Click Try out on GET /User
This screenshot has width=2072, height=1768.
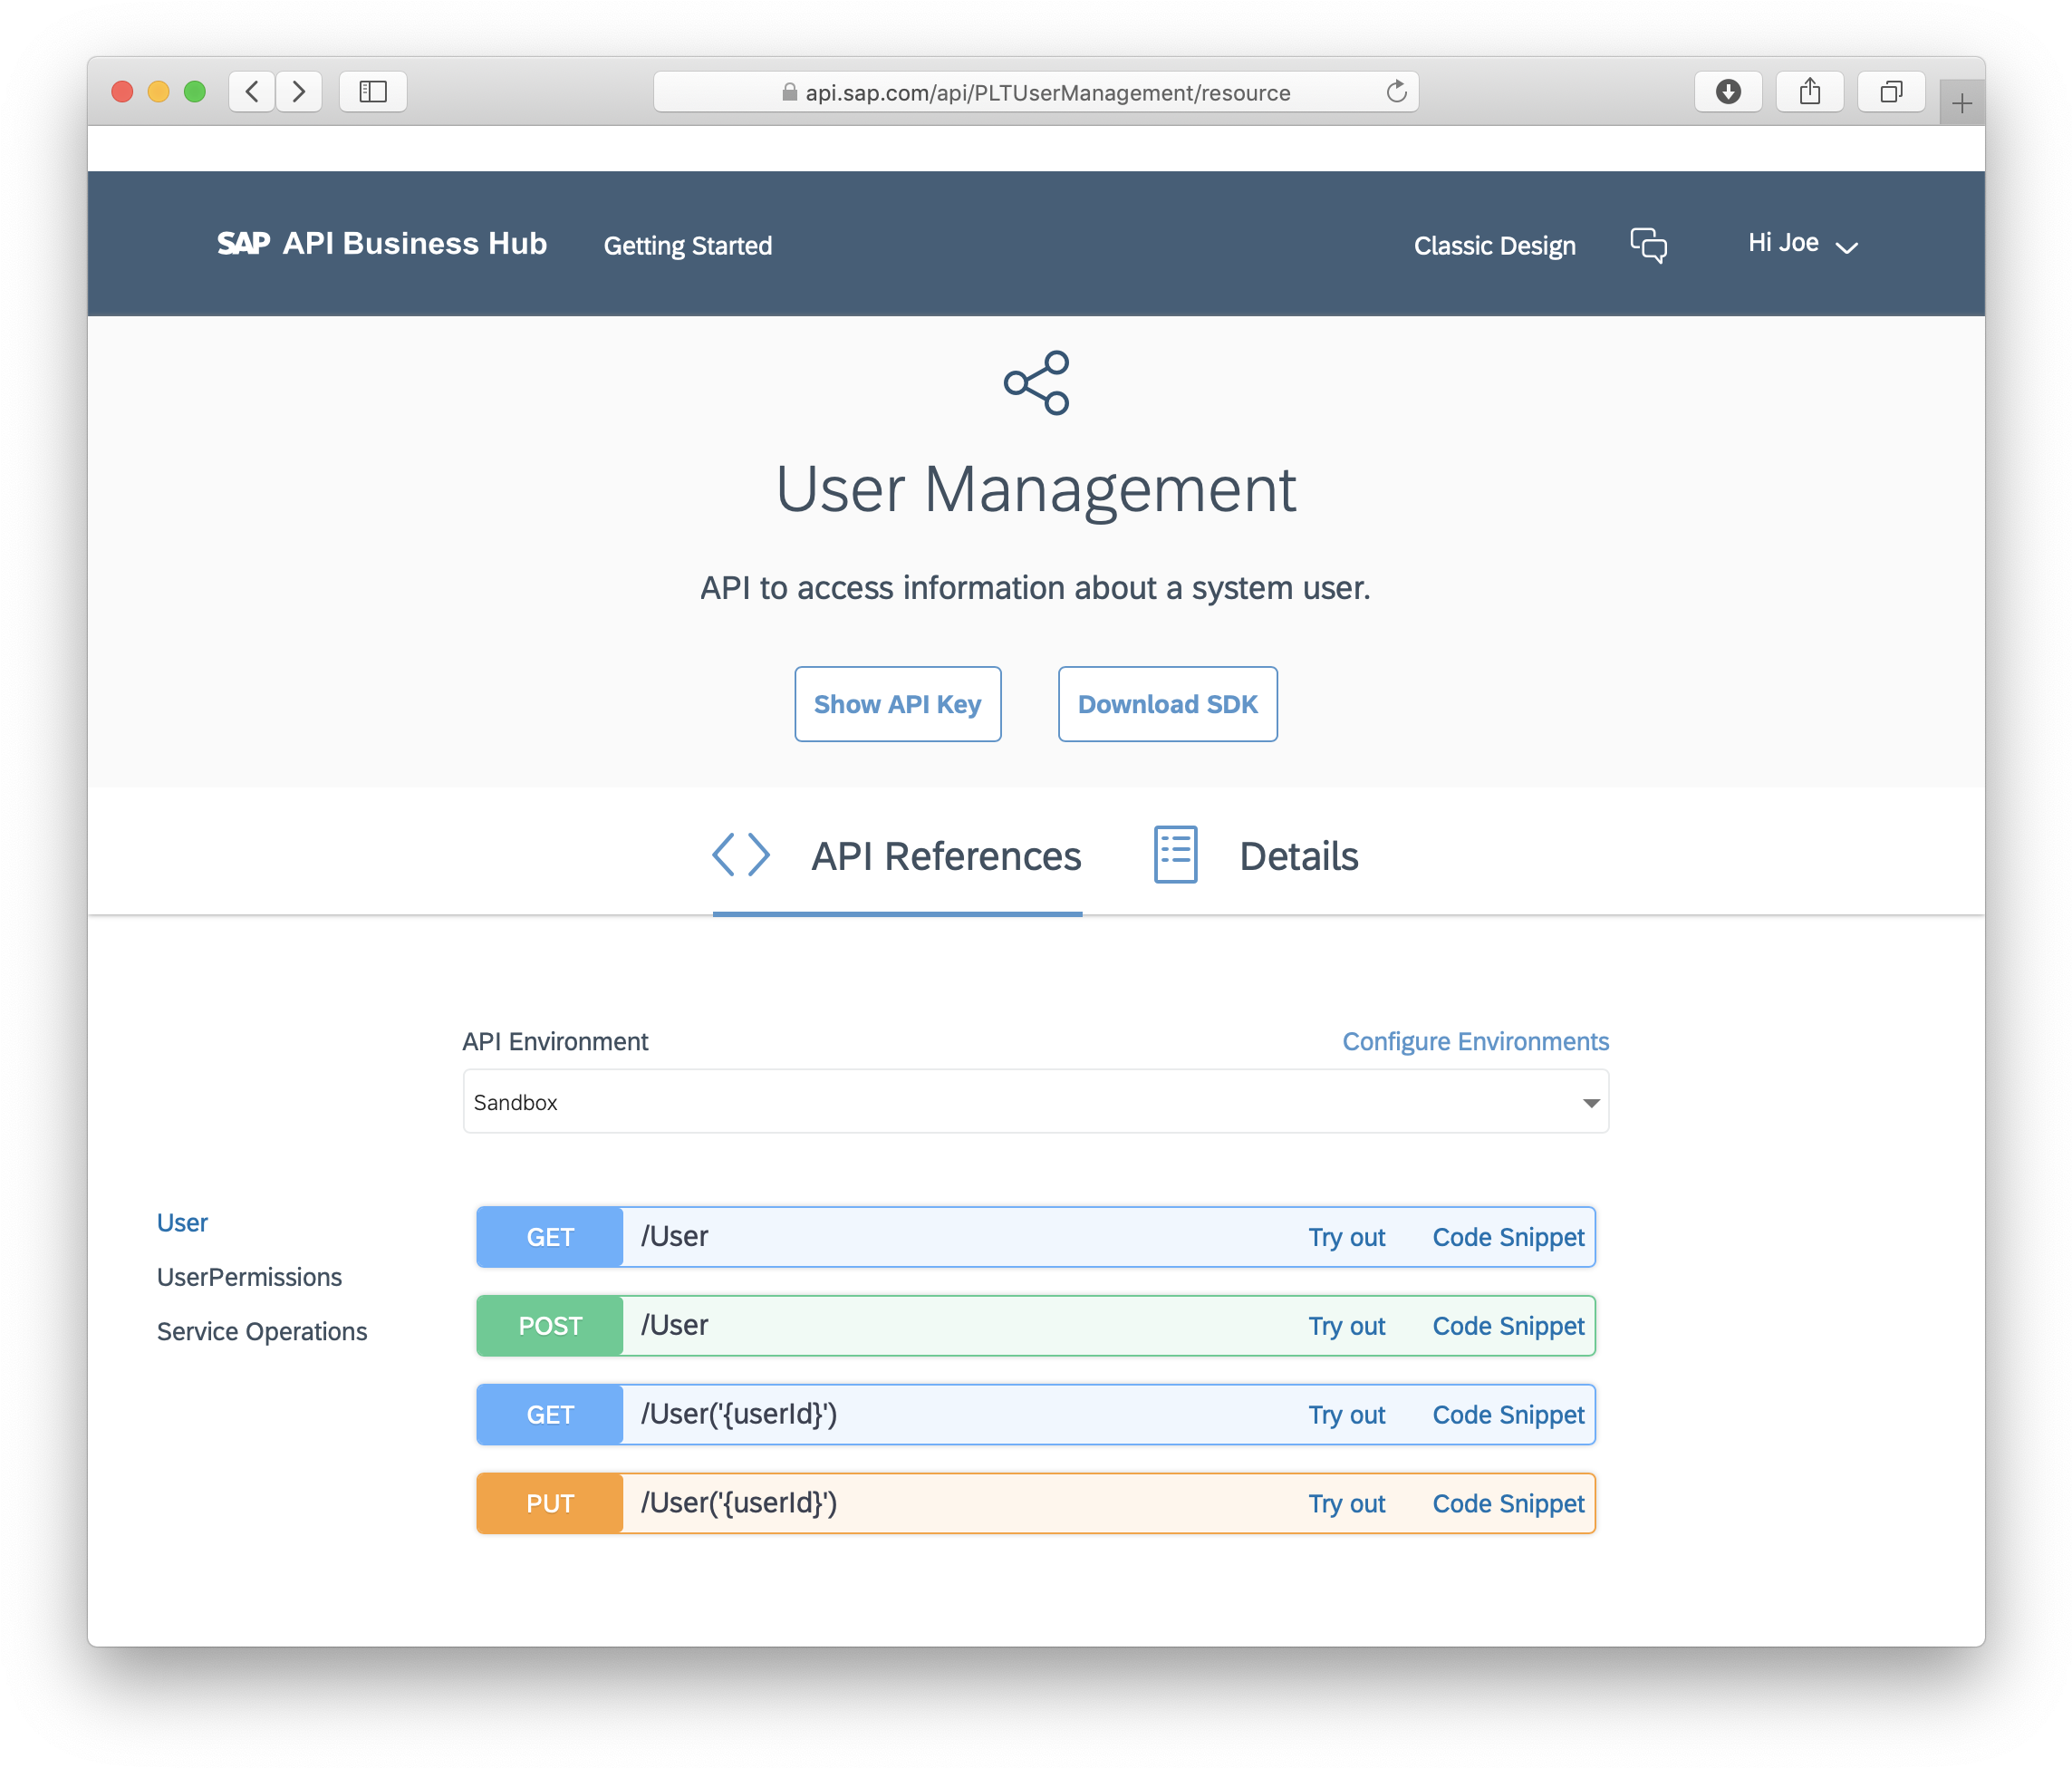(x=1346, y=1238)
